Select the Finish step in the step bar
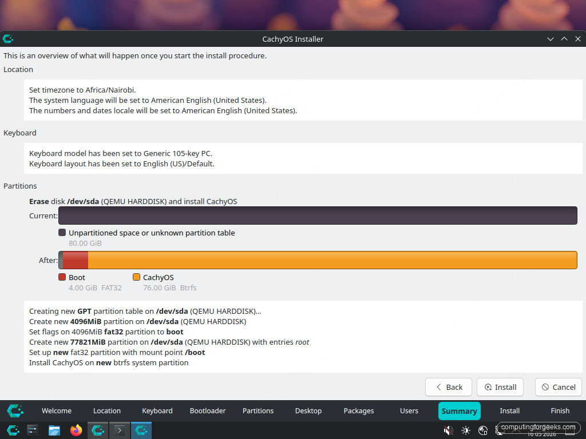586x439 pixels. 560,410
